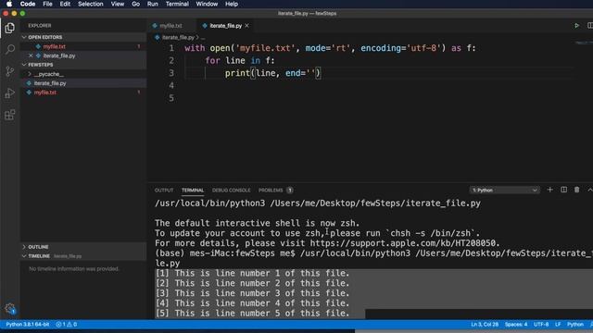
Task: Click UTF-8 encoding in status bar
Action: 541,325
